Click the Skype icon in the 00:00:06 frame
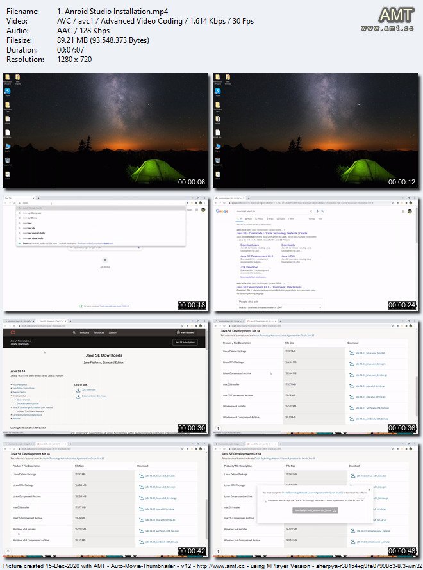Image resolution: width=423 pixels, height=570 pixels. (7, 91)
